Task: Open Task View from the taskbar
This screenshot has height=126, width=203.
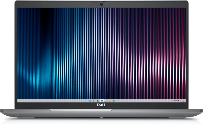Action: coord(98,101)
